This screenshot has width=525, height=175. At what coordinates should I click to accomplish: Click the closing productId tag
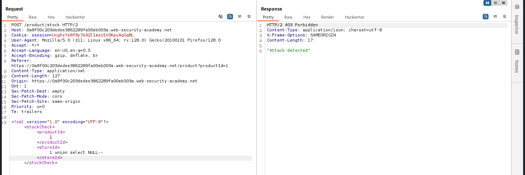point(52,142)
